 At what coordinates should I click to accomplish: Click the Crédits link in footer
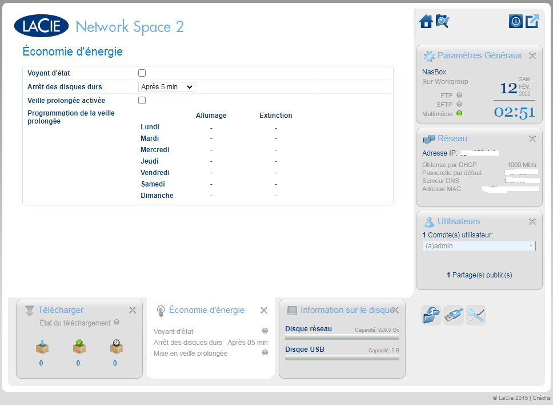pyautogui.click(x=541, y=398)
